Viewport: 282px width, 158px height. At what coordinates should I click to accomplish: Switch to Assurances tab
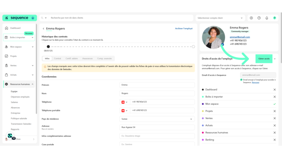click(88, 59)
